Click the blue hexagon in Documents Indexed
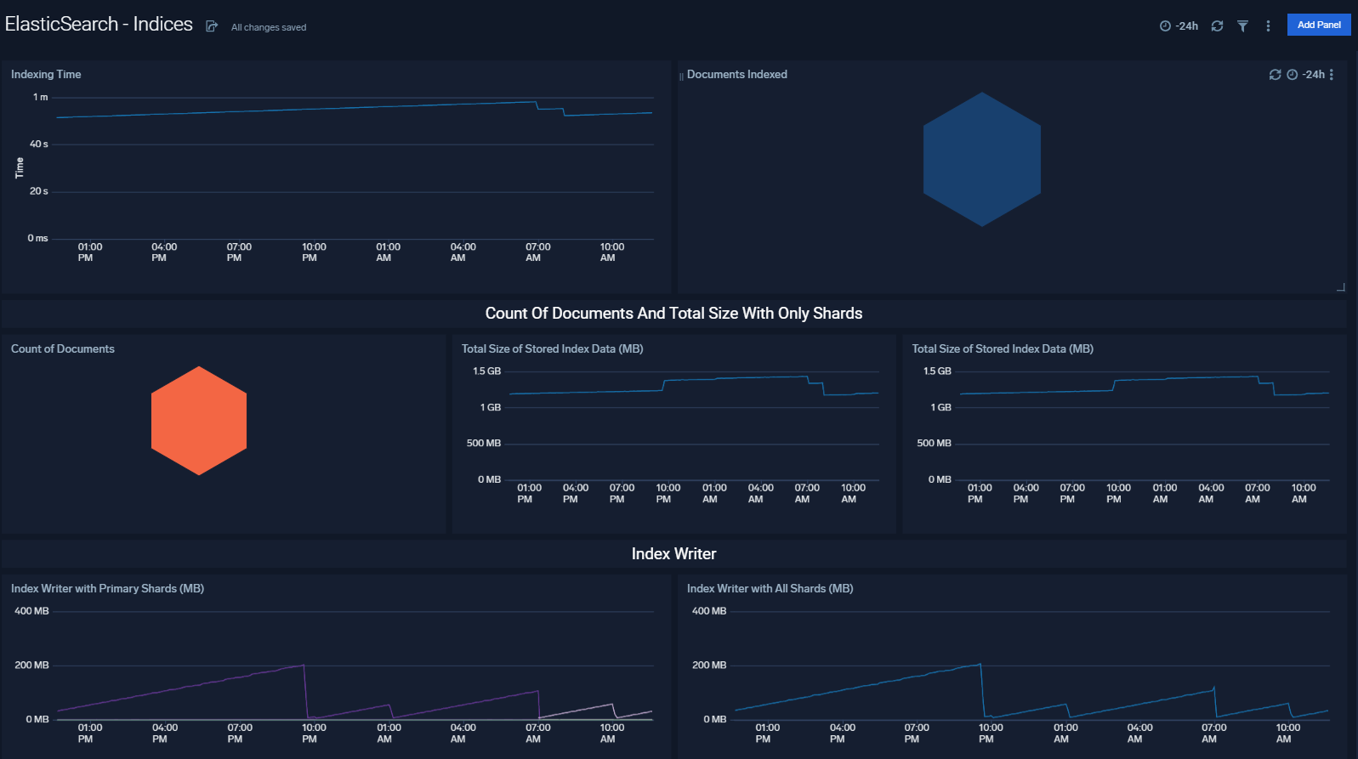The width and height of the screenshot is (1358, 759). click(982, 160)
